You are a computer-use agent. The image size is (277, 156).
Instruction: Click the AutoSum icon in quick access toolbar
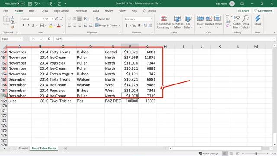59,3
